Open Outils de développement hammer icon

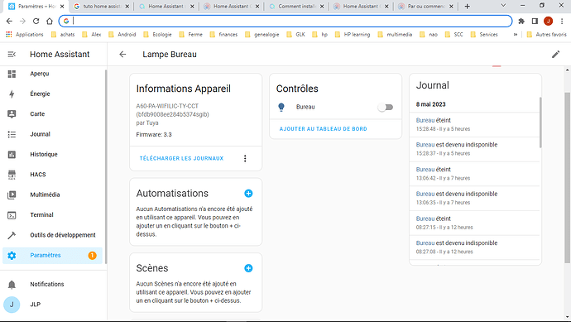coord(12,235)
